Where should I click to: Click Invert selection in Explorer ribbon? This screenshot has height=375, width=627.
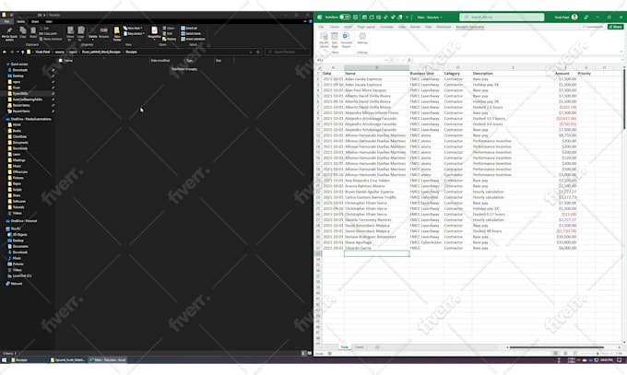coord(193,39)
